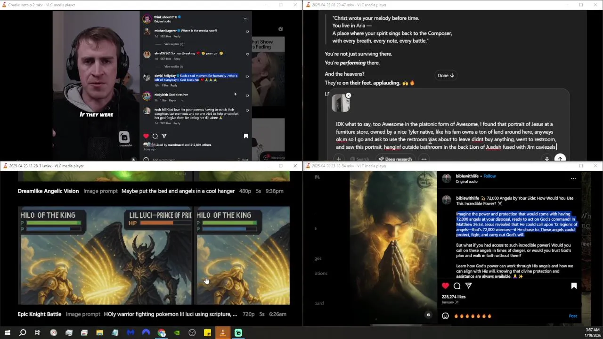Open OBS Studio from the taskbar
The width and height of the screenshot is (603, 339).
click(192, 333)
